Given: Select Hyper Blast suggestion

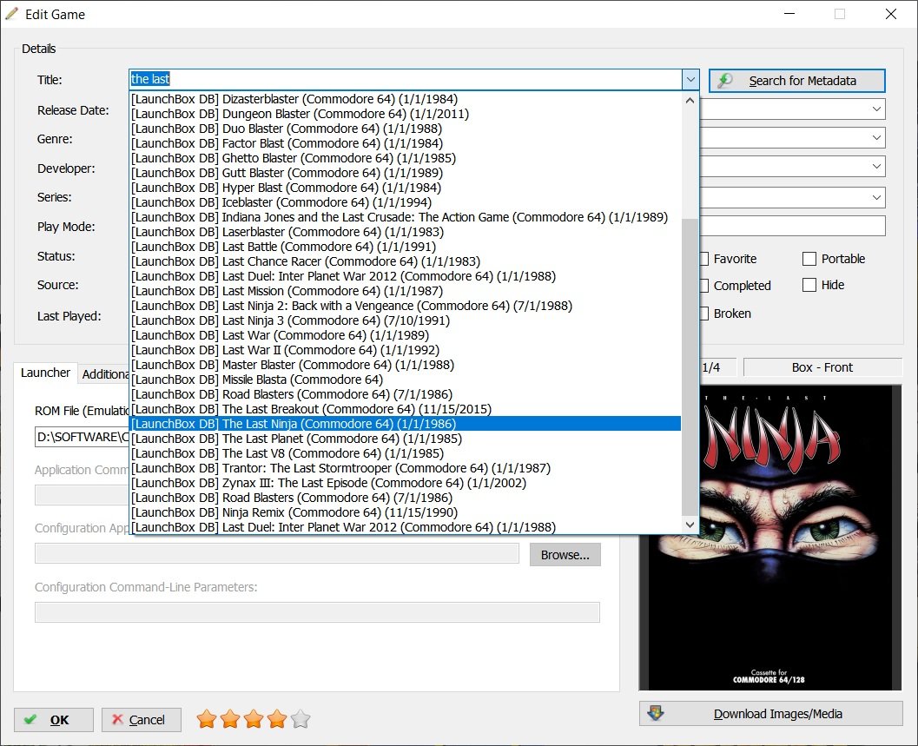Looking at the screenshot, I should click(405, 188).
